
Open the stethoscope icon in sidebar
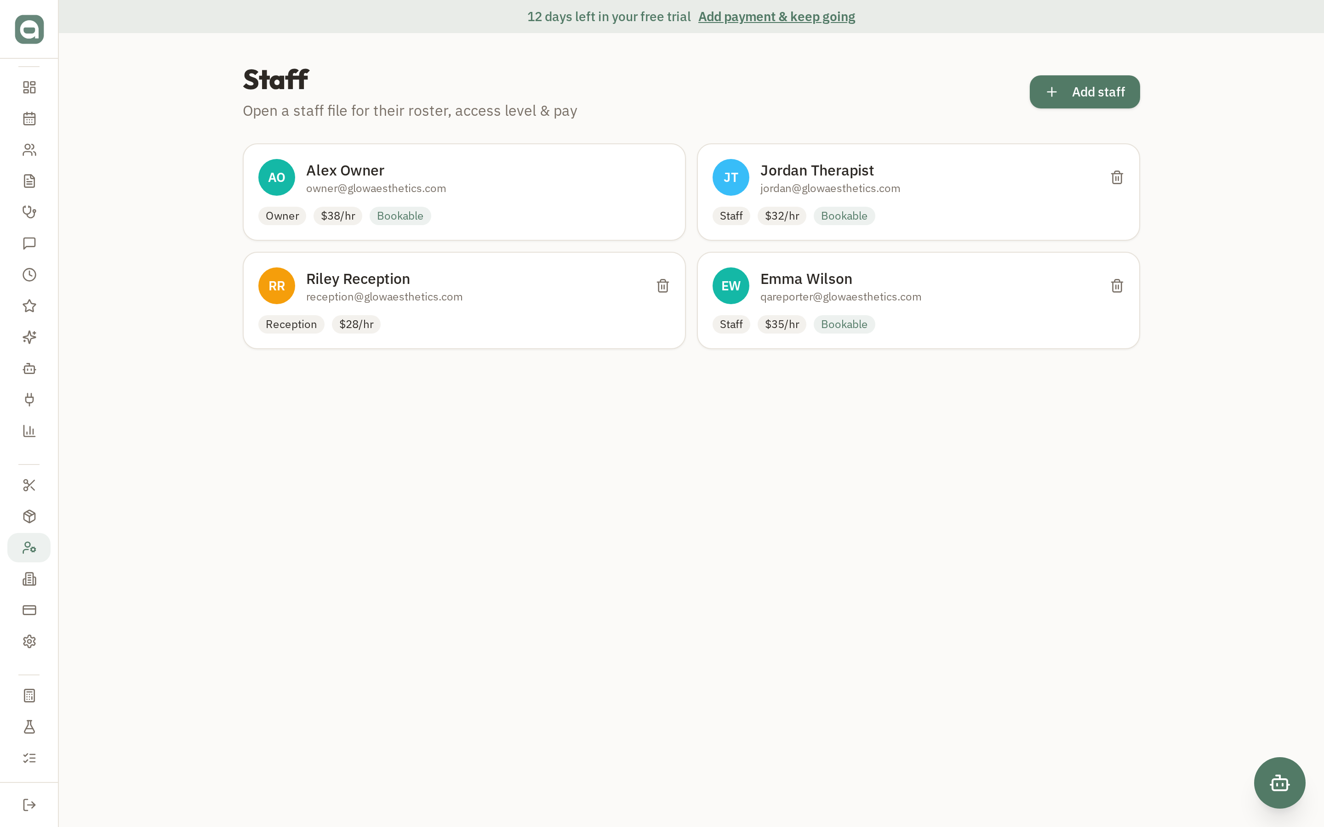click(29, 212)
